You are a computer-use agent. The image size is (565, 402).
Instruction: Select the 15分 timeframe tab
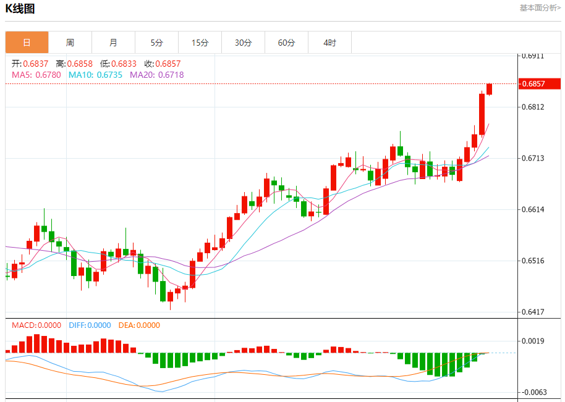200,43
